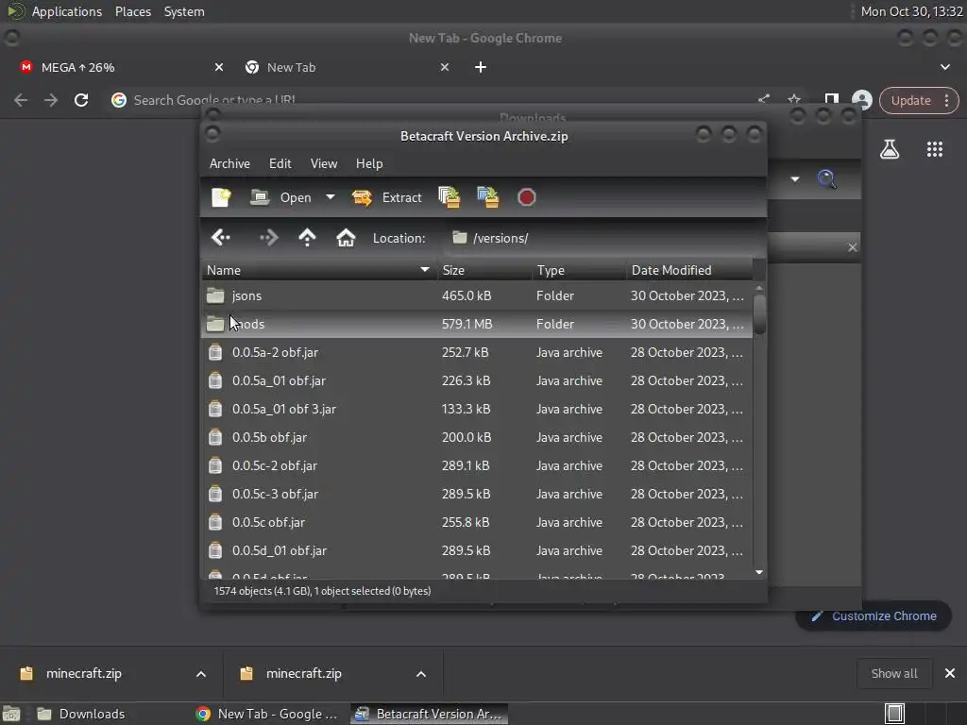
Task: Click the search icon in Downloads window
Action: click(x=826, y=178)
